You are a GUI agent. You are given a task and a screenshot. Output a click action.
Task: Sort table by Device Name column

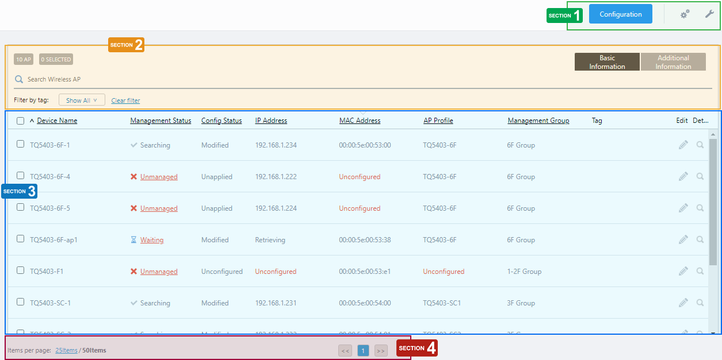[x=57, y=121]
